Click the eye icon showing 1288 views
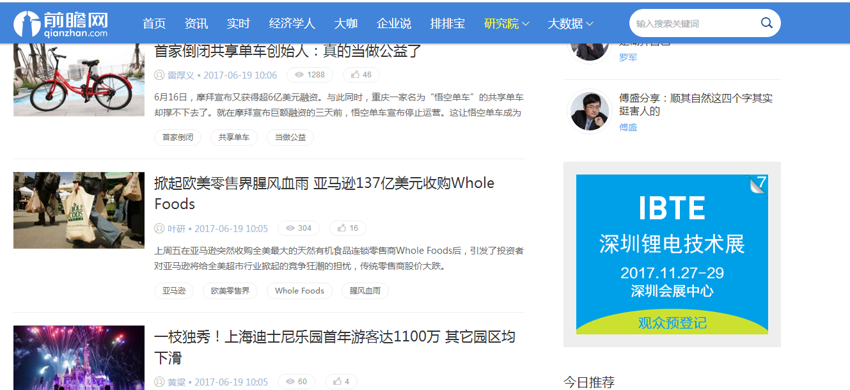 (x=299, y=75)
